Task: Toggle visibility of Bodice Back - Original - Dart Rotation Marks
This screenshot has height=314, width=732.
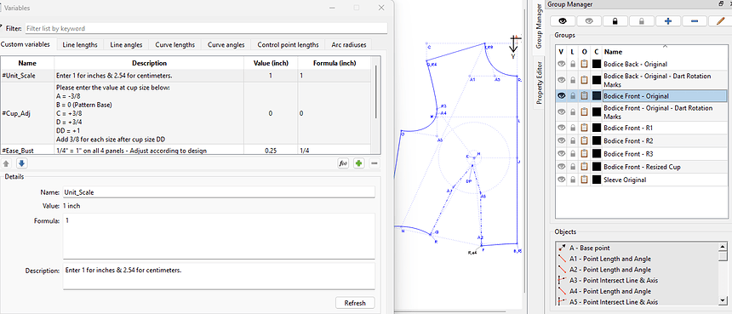Action: coord(562,80)
